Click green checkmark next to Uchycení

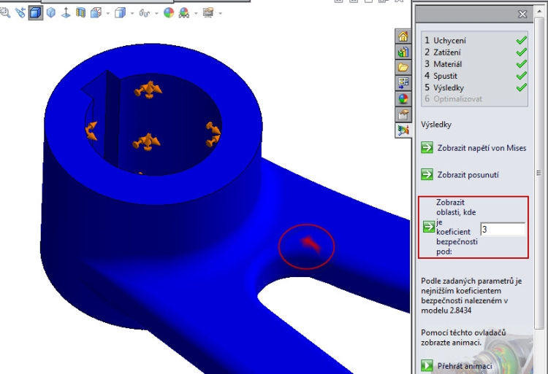[x=521, y=40]
